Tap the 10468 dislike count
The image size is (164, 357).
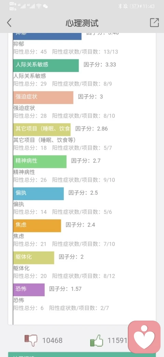tap(52, 341)
